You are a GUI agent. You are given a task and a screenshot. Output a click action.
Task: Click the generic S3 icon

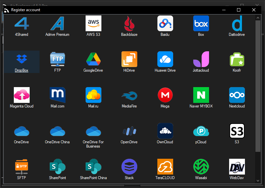(x=237, y=131)
